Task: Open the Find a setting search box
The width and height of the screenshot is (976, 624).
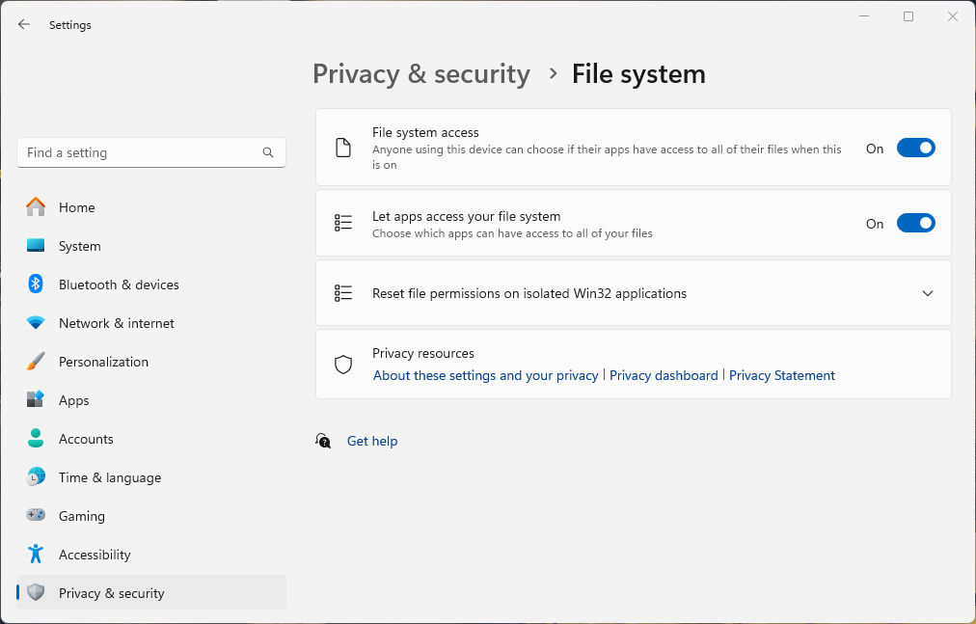Action: click(x=150, y=152)
